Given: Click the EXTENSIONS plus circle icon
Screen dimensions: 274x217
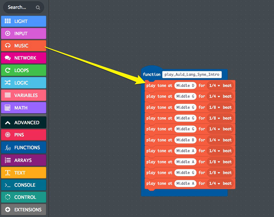Looking at the screenshot, I should click(8, 209).
